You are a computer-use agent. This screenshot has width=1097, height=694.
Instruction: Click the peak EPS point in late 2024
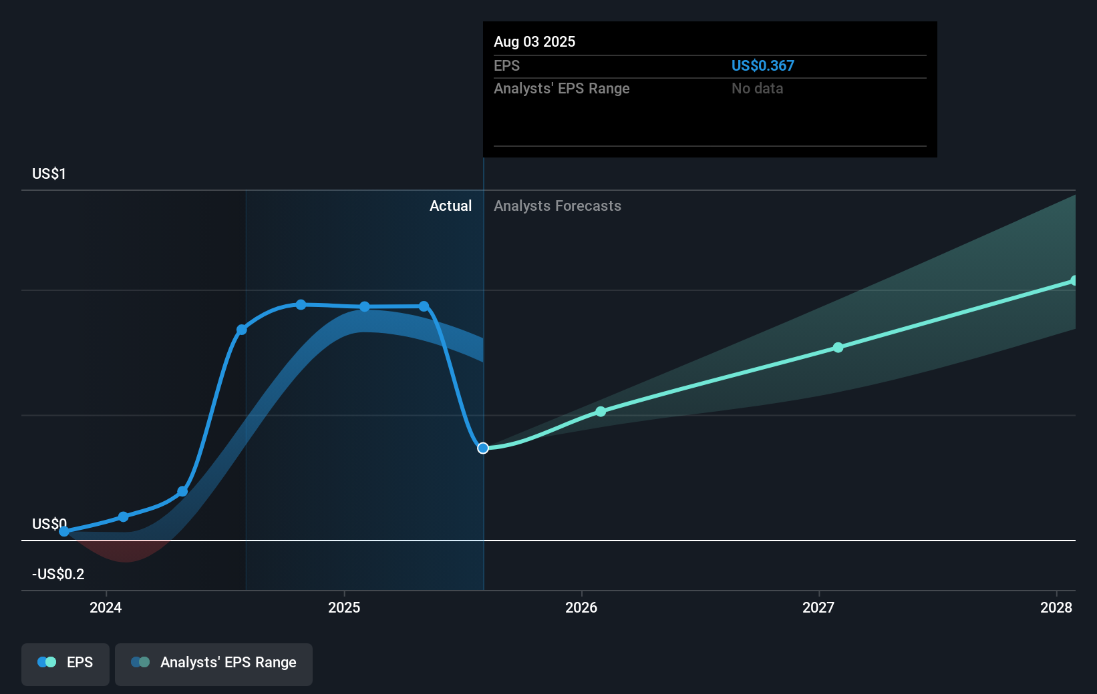click(x=301, y=304)
